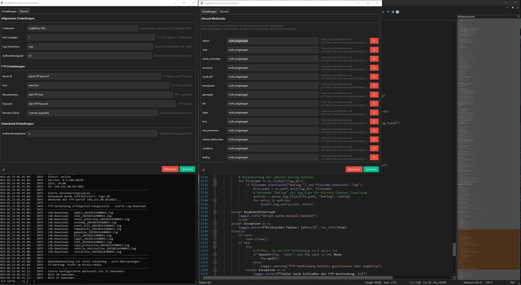
Task: Click the Aufbewahrungsdauer input with value 2
Action: click(92, 133)
